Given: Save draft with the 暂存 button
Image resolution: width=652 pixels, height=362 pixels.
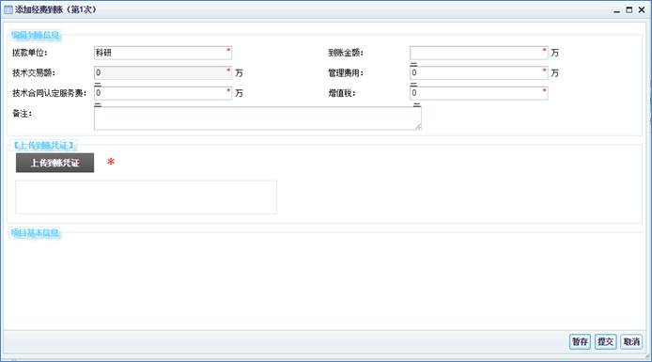Looking at the screenshot, I should click(580, 342).
